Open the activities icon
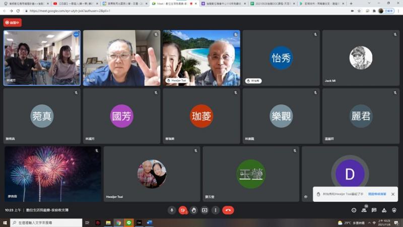 pyautogui.click(x=384, y=210)
